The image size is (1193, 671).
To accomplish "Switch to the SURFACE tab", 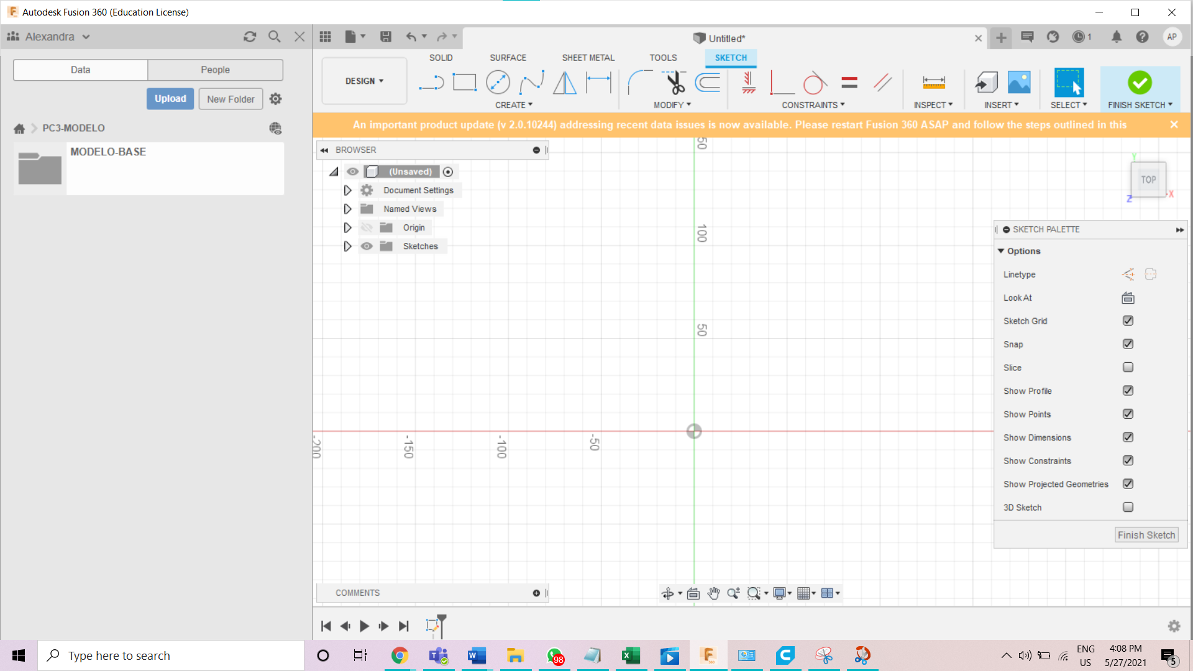I will click(x=508, y=57).
